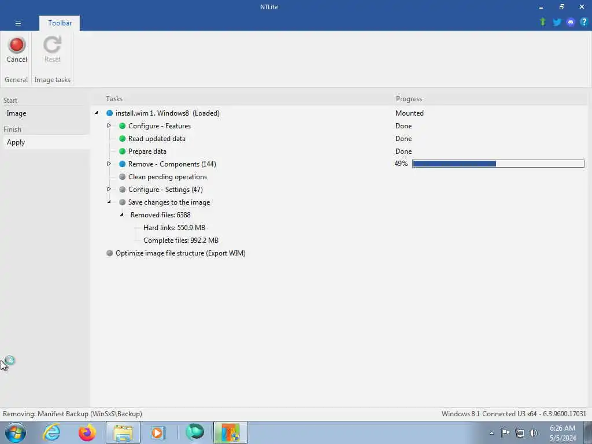
Task: Click the Mounted status text
Action: point(409,113)
